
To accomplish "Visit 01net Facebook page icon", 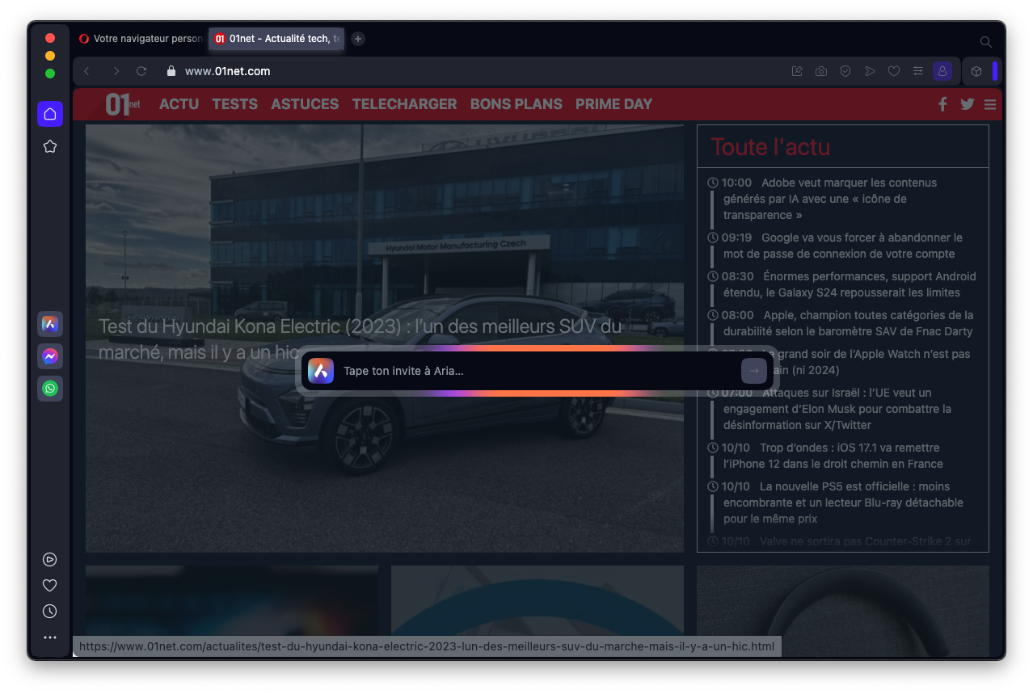I will (x=942, y=104).
